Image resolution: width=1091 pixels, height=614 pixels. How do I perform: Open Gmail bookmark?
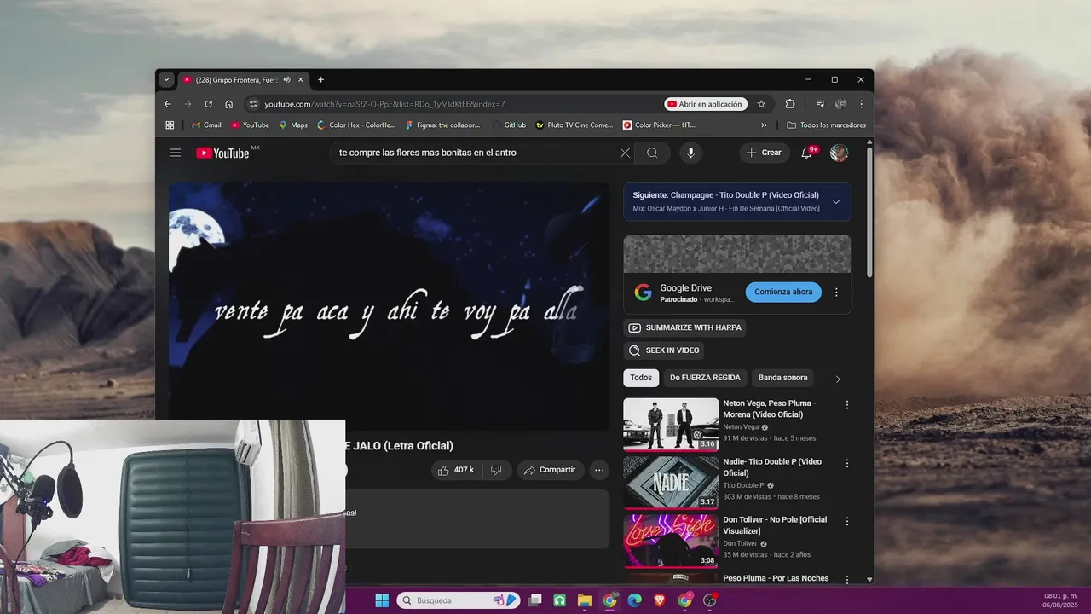(206, 125)
